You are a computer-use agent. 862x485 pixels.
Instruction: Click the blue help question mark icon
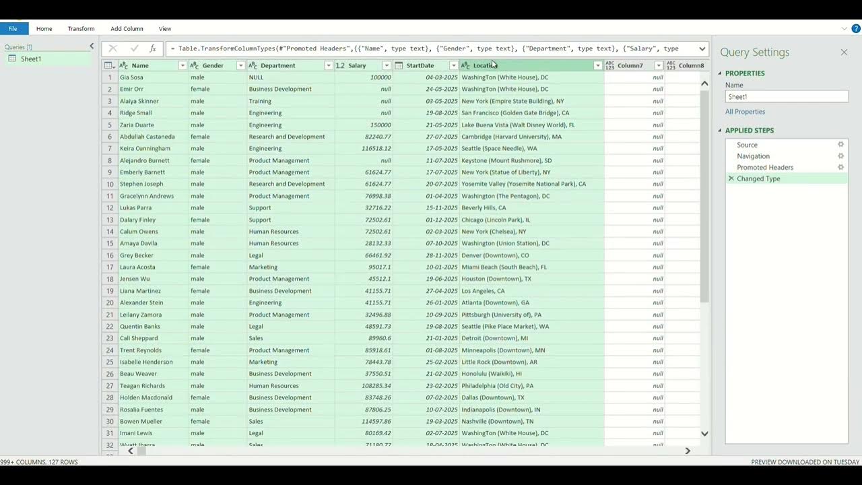coord(856,28)
